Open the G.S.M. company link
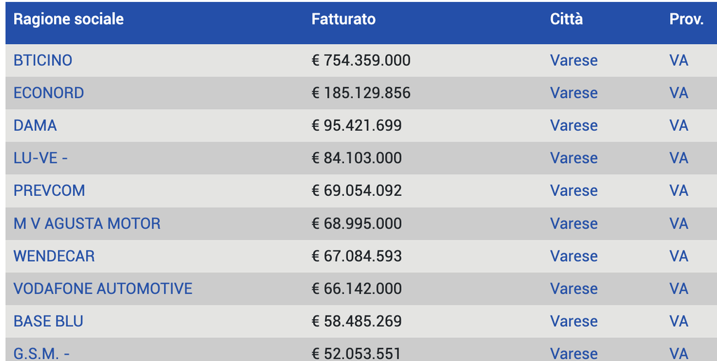Screen dimensions: 717x361 (x=41, y=353)
